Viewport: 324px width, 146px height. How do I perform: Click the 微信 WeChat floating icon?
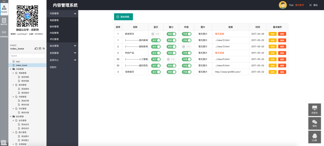(315, 123)
